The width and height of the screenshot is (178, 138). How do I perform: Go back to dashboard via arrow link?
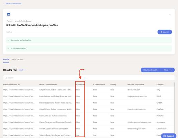point(12,3)
